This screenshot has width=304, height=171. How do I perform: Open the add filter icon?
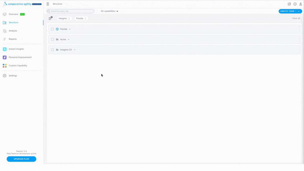click(50, 18)
